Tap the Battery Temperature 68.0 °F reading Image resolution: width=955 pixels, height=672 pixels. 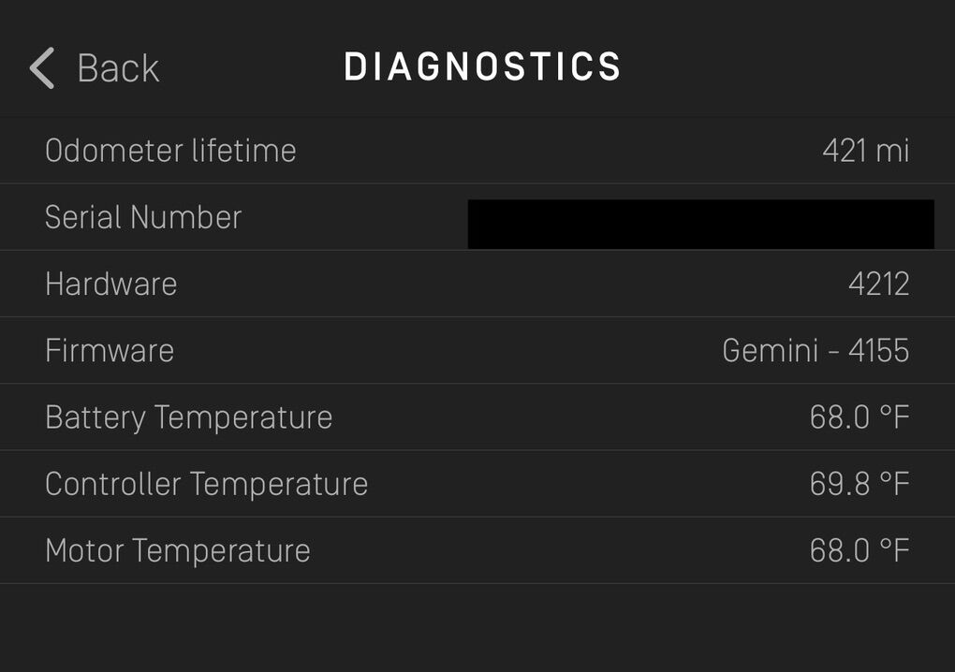tap(859, 417)
